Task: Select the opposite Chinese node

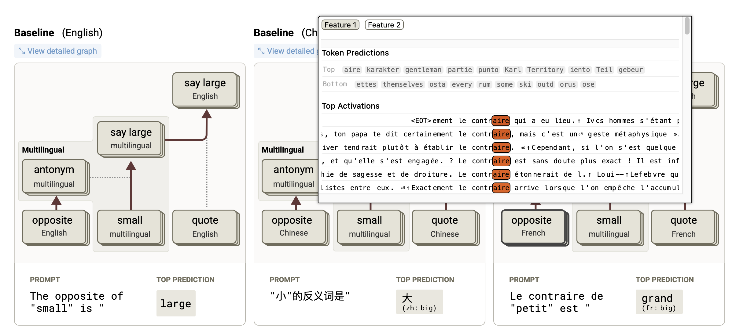Action: pos(294,226)
